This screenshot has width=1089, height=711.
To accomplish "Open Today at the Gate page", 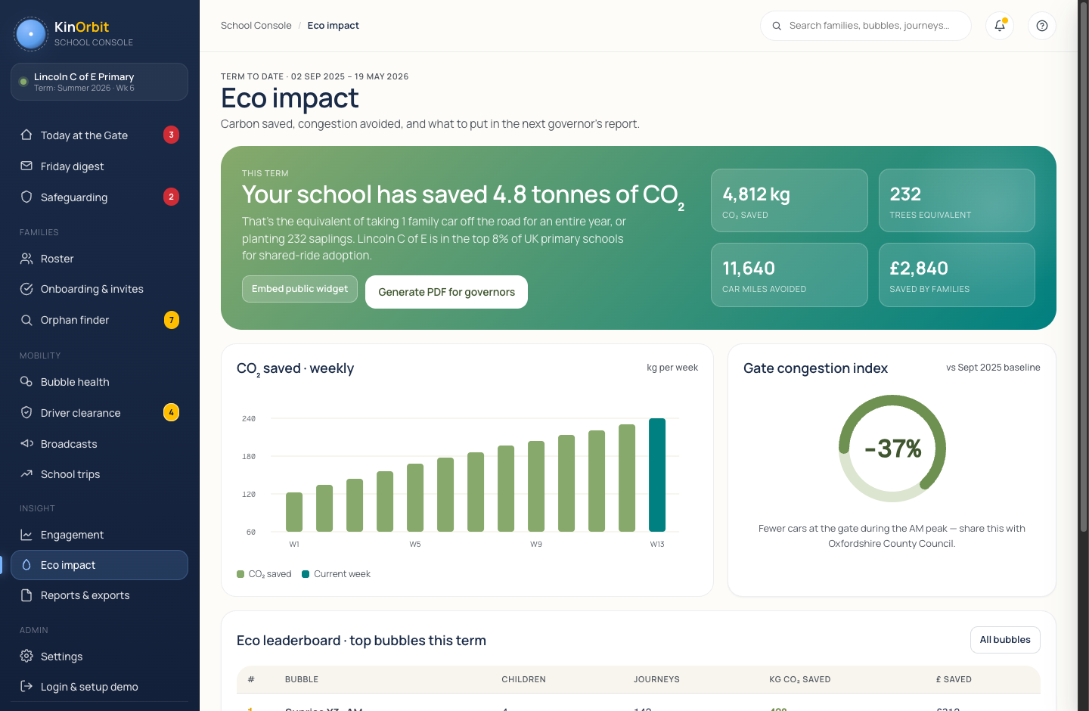I will (99, 135).
